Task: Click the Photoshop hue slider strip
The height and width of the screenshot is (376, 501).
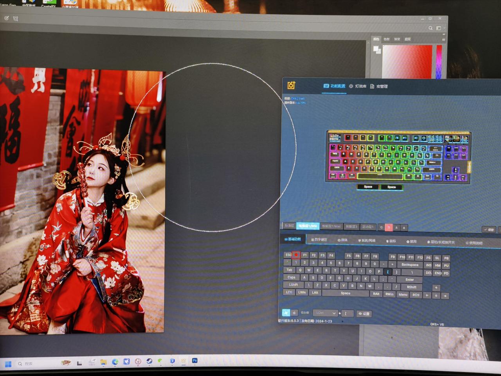Action: pos(439,61)
